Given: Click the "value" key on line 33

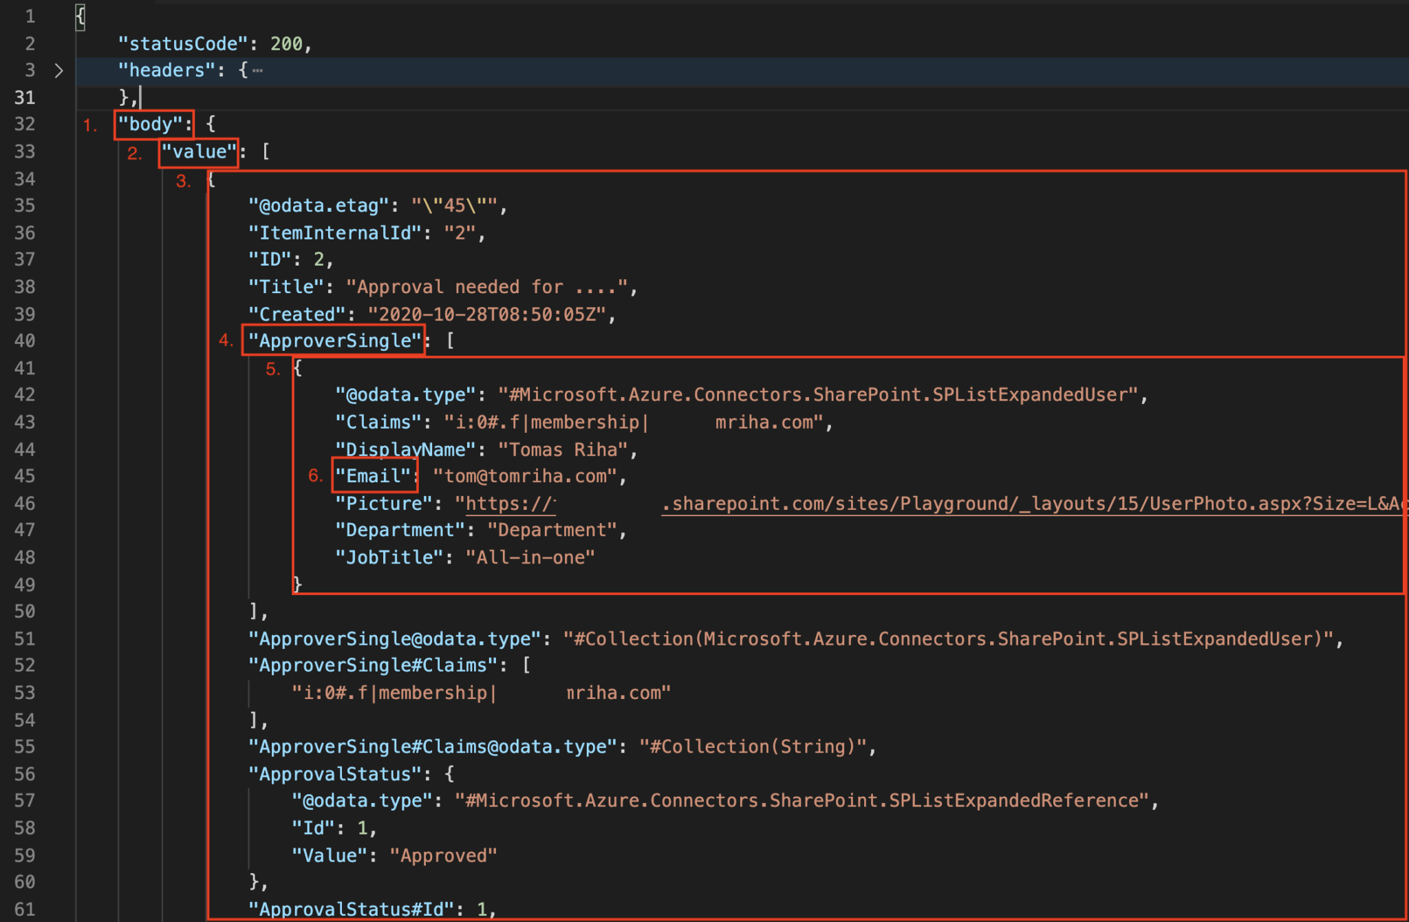Looking at the screenshot, I should (200, 151).
